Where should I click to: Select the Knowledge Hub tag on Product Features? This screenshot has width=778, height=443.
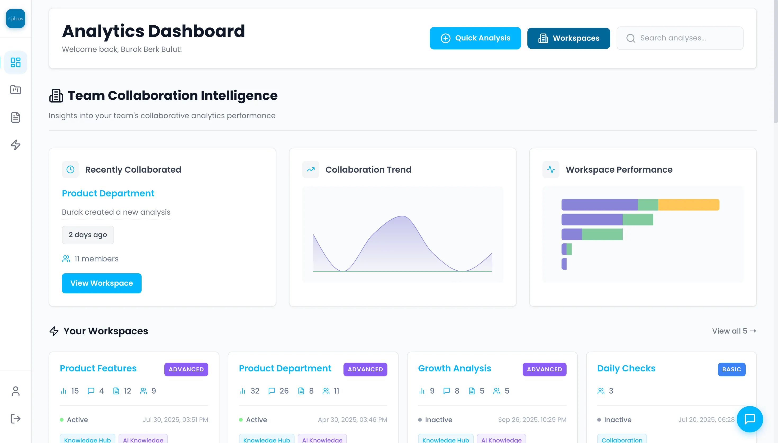tap(87, 439)
